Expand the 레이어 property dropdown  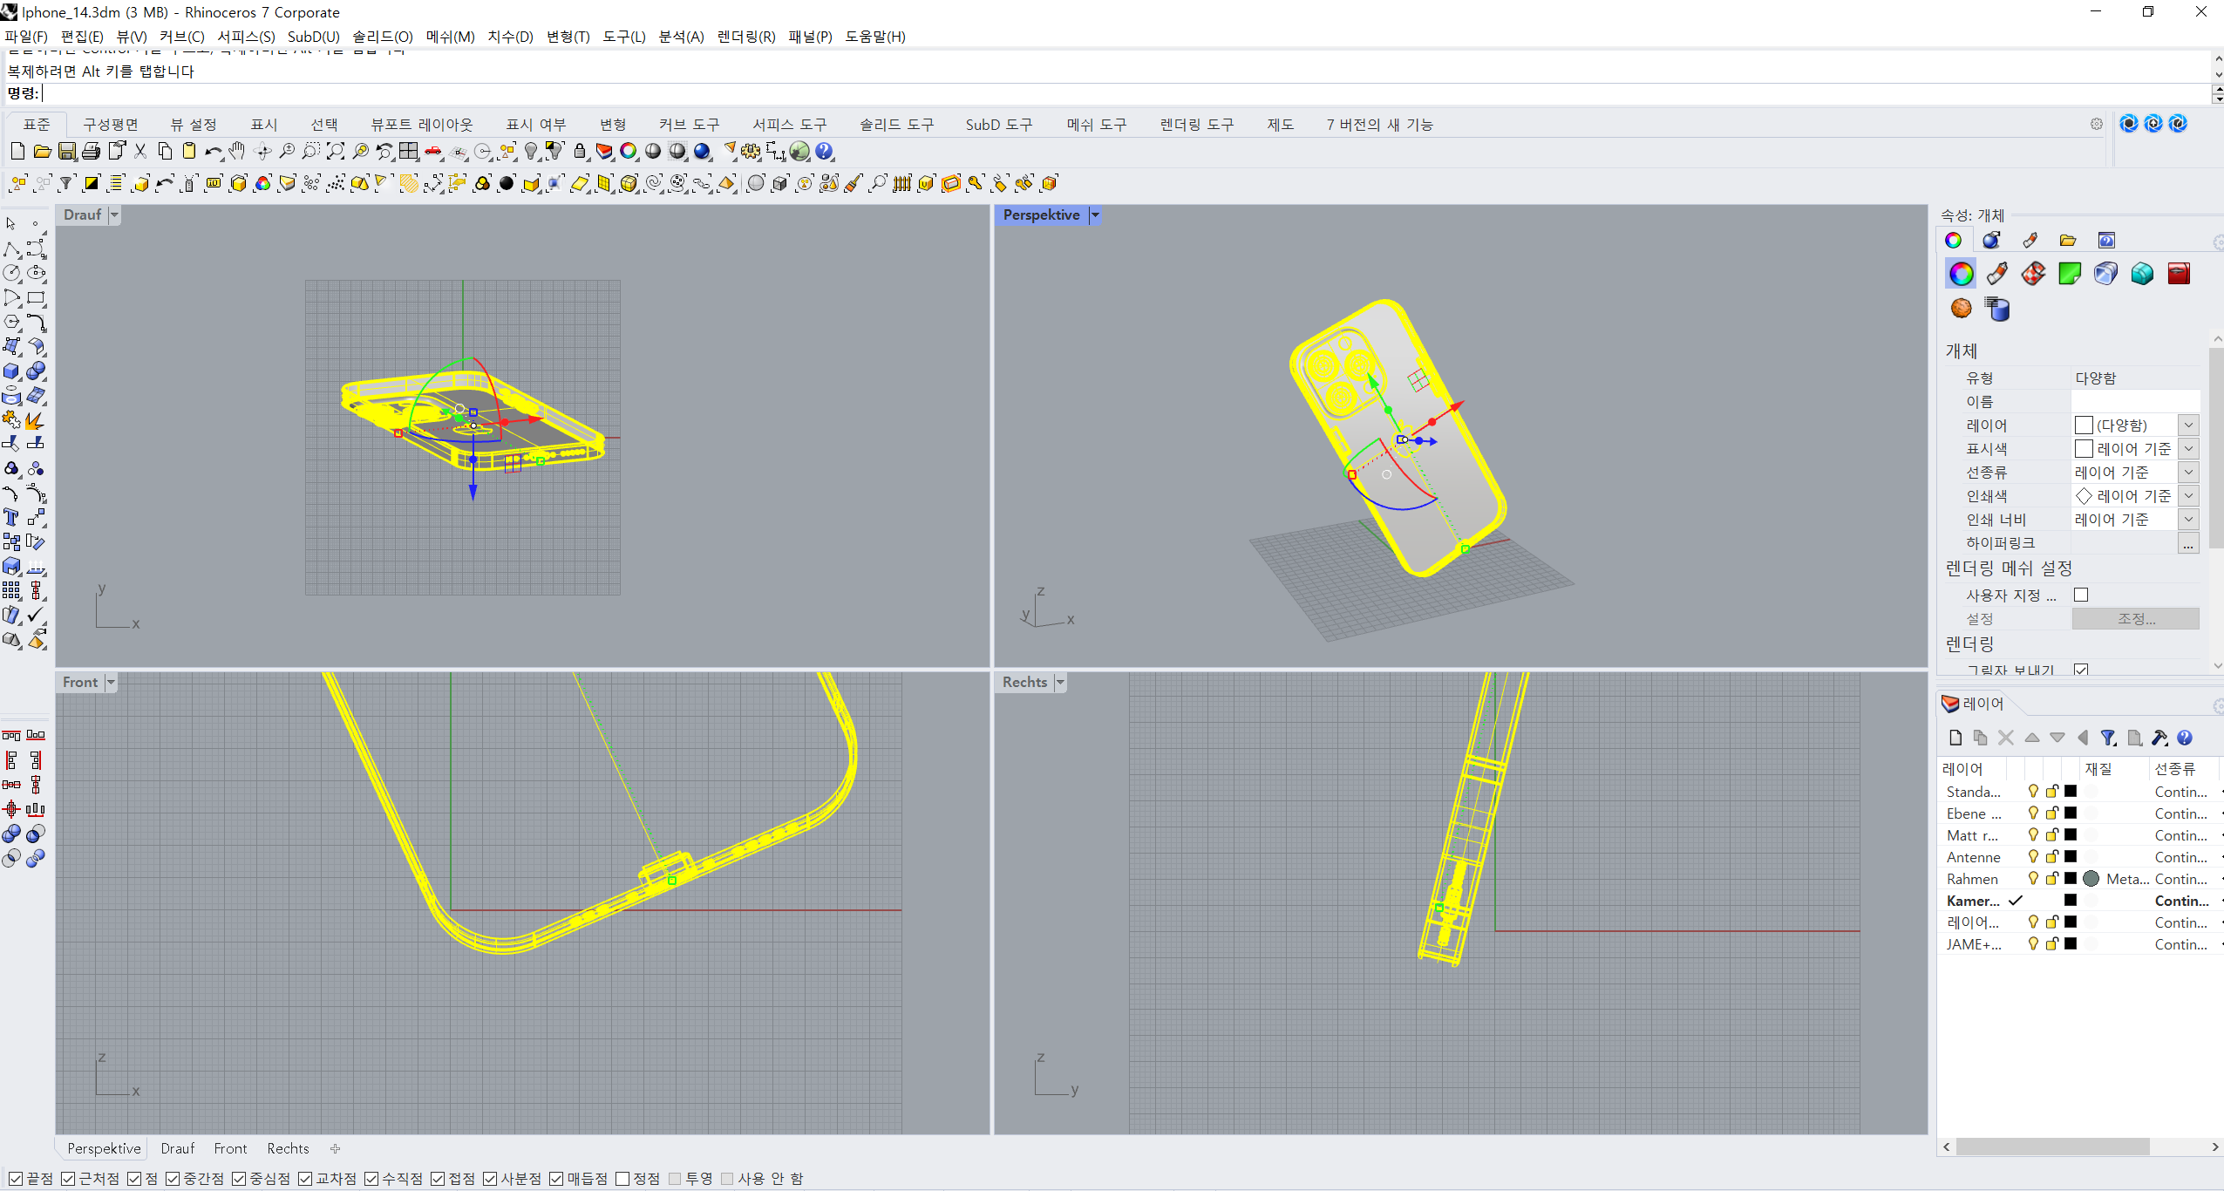(x=2188, y=425)
